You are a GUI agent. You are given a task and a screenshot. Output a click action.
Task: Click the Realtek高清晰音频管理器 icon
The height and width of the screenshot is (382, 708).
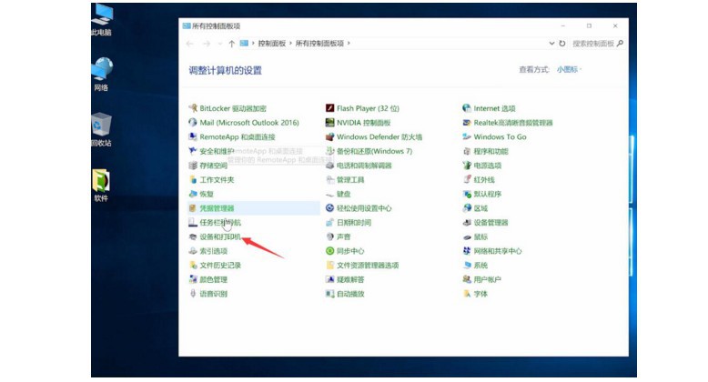click(467, 123)
